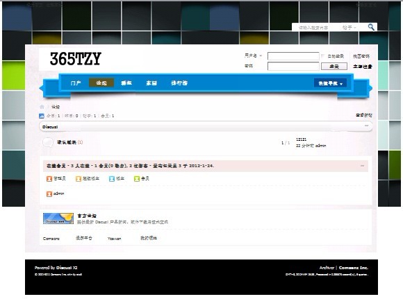Click the Discuz.net logo thumbnail
Image resolution: width=403 pixels, height=299 pixels.
click(x=58, y=219)
